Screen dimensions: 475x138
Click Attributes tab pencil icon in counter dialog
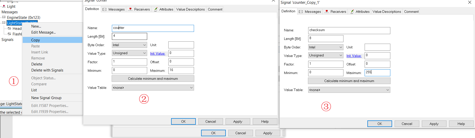[156, 9]
